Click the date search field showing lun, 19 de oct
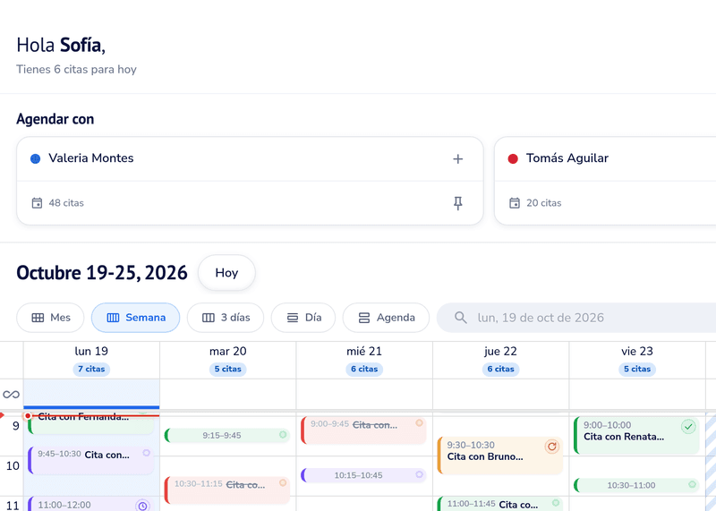This screenshot has width=716, height=511. (576, 318)
